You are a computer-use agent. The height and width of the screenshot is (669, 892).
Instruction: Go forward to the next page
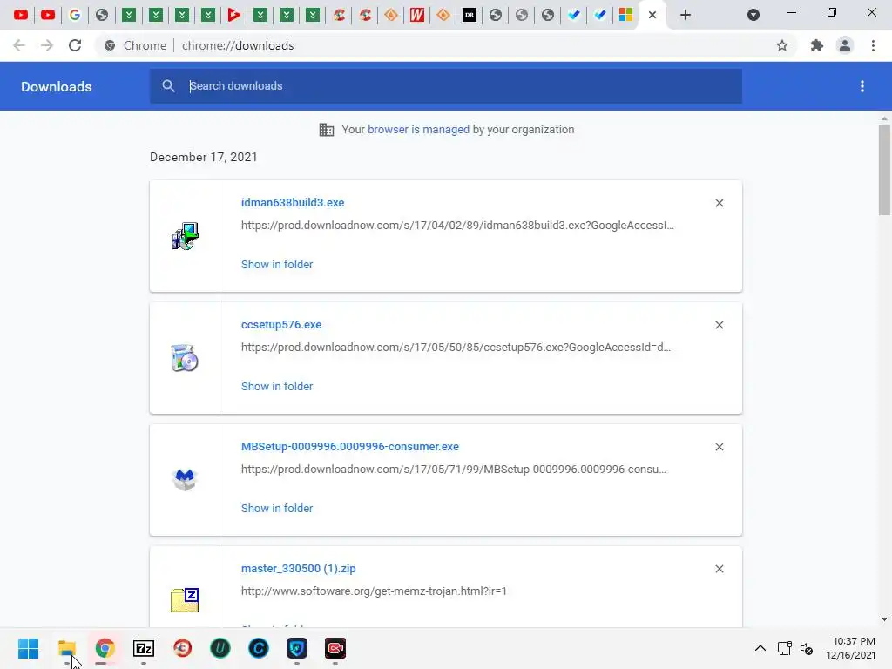click(x=47, y=45)
